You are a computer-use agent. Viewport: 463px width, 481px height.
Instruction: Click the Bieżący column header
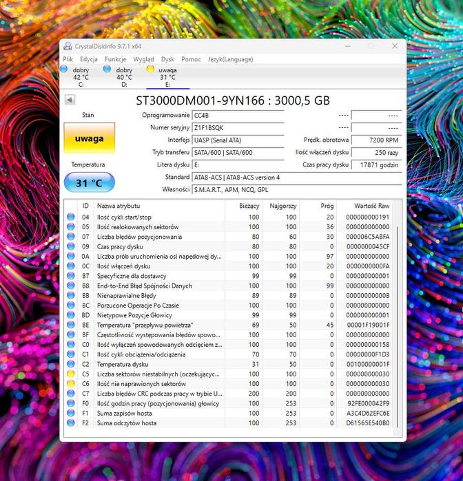tap(243, 206)
